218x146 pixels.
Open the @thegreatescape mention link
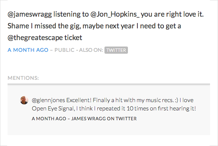pos(35,38)
